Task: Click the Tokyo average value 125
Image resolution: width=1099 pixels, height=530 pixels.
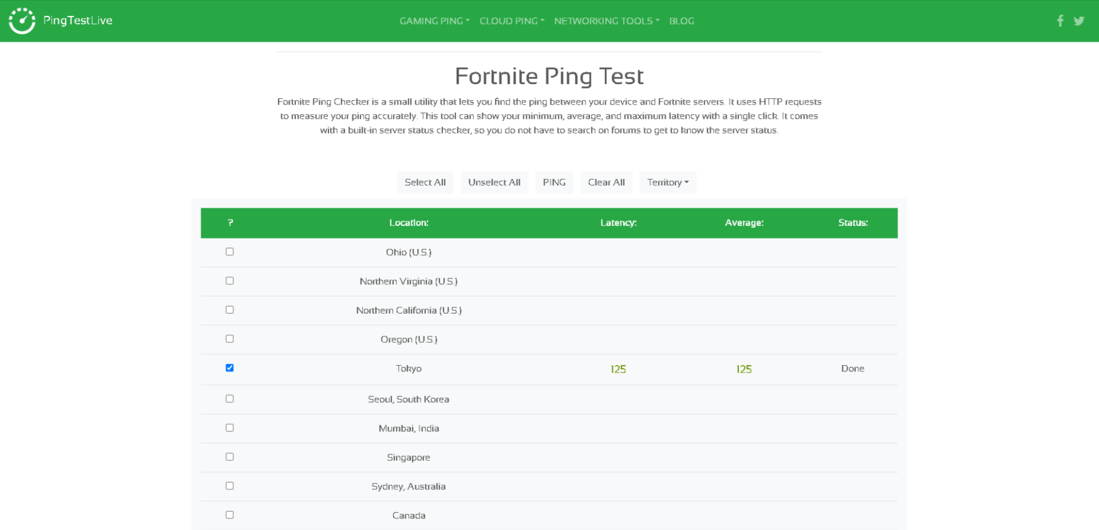Action: tap(744, 369)
